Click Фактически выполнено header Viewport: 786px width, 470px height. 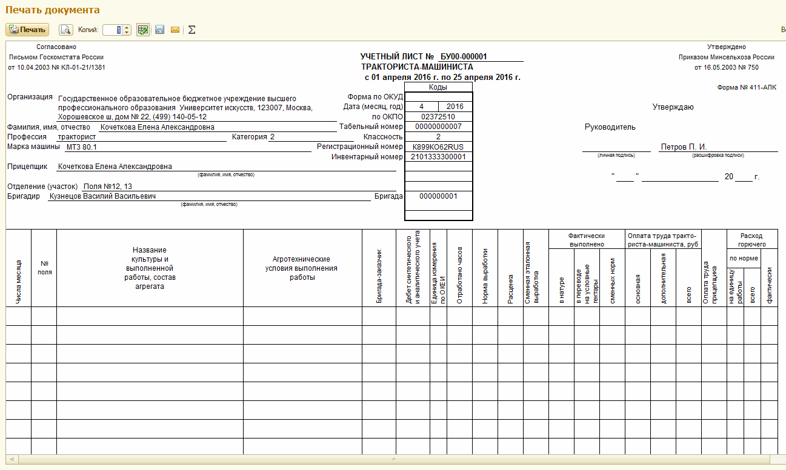coord(587,240)
